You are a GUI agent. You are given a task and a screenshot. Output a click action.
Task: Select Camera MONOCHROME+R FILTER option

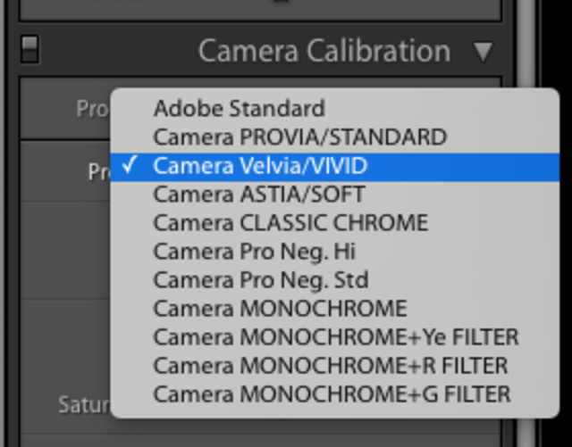point(330,366)
